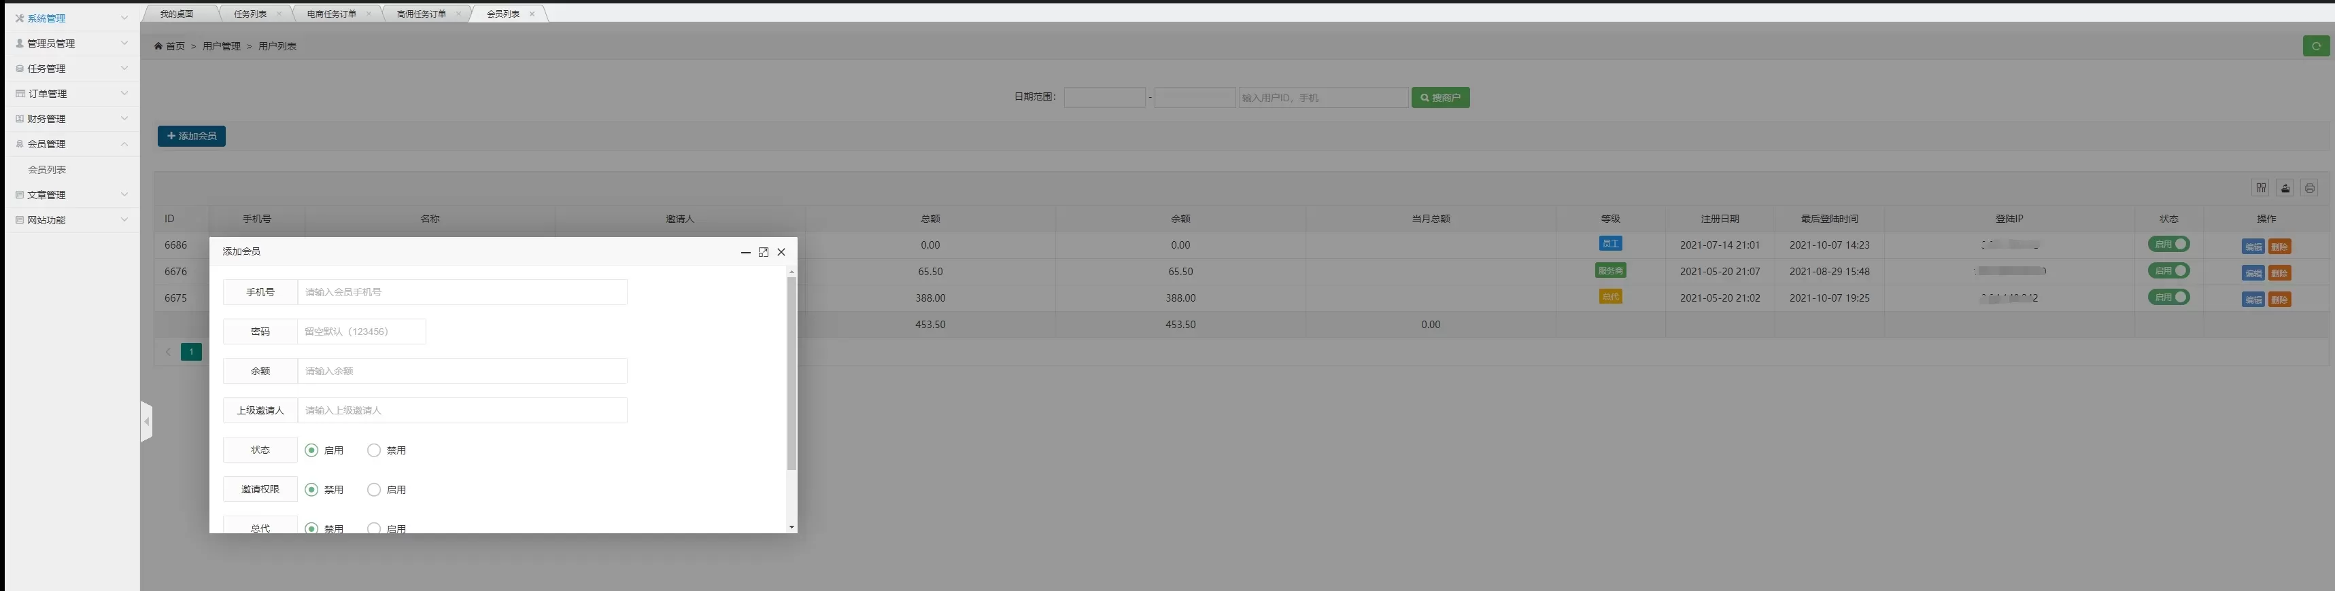
Task: Click the table export icon
Action: tap(2285, 187)
